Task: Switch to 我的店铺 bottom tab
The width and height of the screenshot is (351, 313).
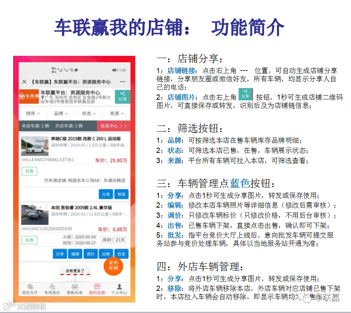Action: point(97,289)
